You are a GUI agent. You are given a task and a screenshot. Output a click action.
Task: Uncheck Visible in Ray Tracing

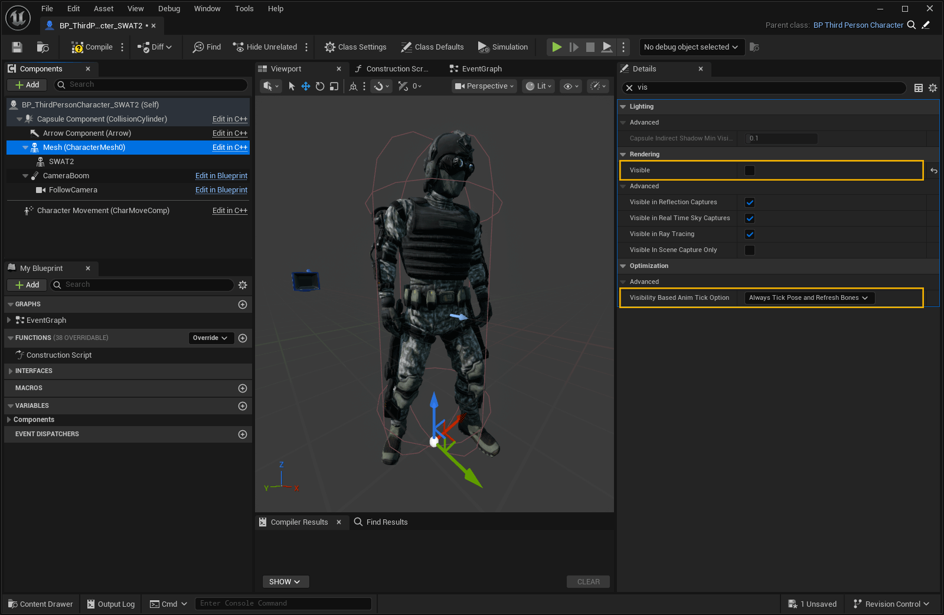(750, 234)
